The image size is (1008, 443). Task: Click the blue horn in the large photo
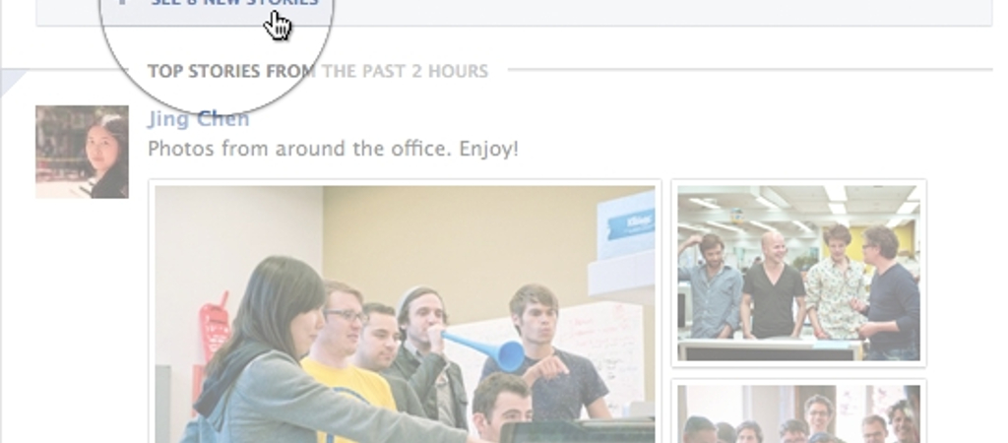pyautogui.click(x=483, y=350)
